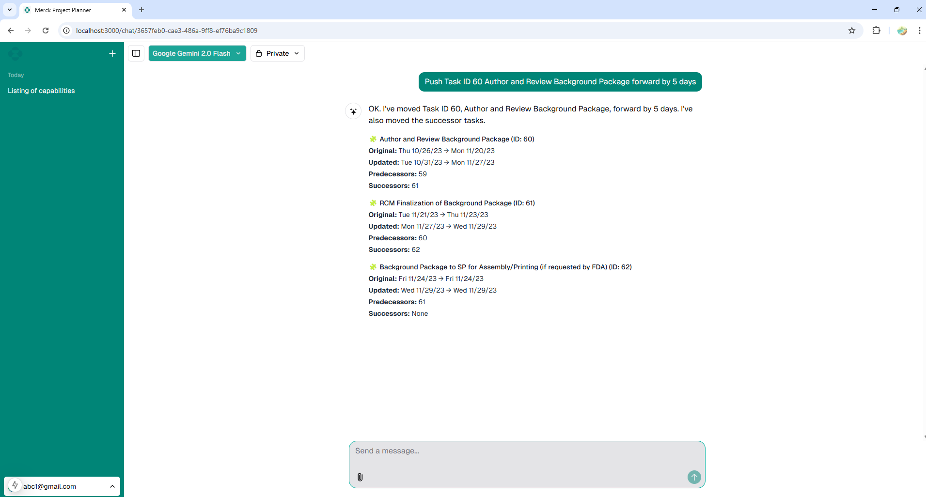This screenshot has width=926, height=497.
Task: Reload the page
Action: click(x=46, y=31)
